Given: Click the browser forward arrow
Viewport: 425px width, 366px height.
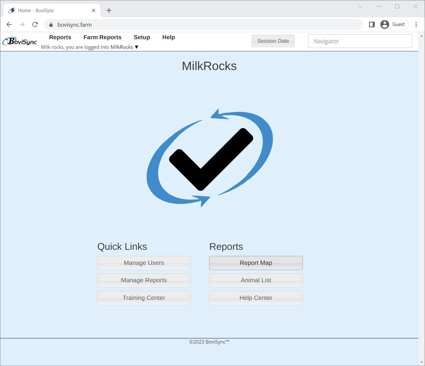Looking at the screenshot, I should pos(22,24).
